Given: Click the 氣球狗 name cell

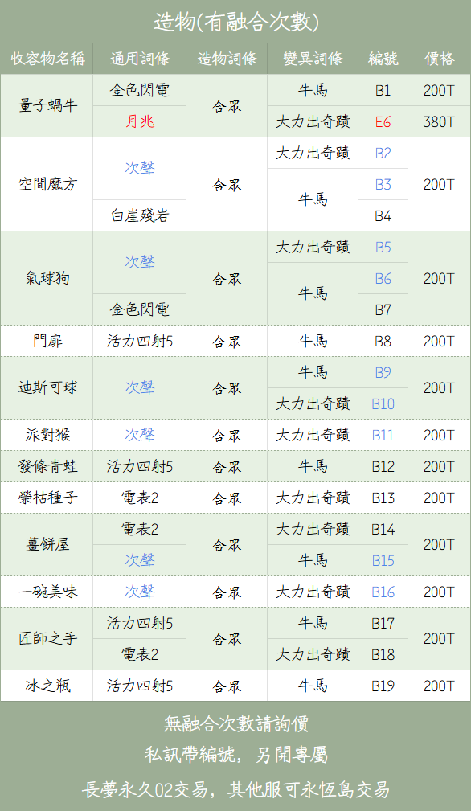Looking at the screenshot, I should point(47,278).
